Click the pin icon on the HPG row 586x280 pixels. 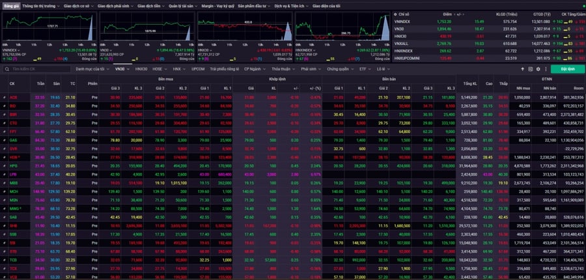[5, 166]
